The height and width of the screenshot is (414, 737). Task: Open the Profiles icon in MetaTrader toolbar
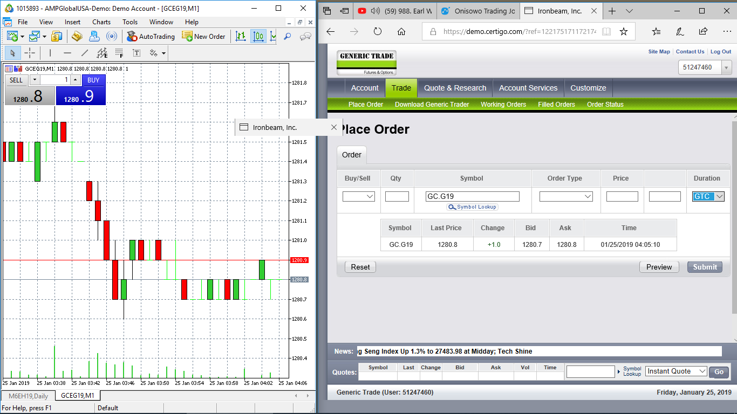[x=35, y=36]
